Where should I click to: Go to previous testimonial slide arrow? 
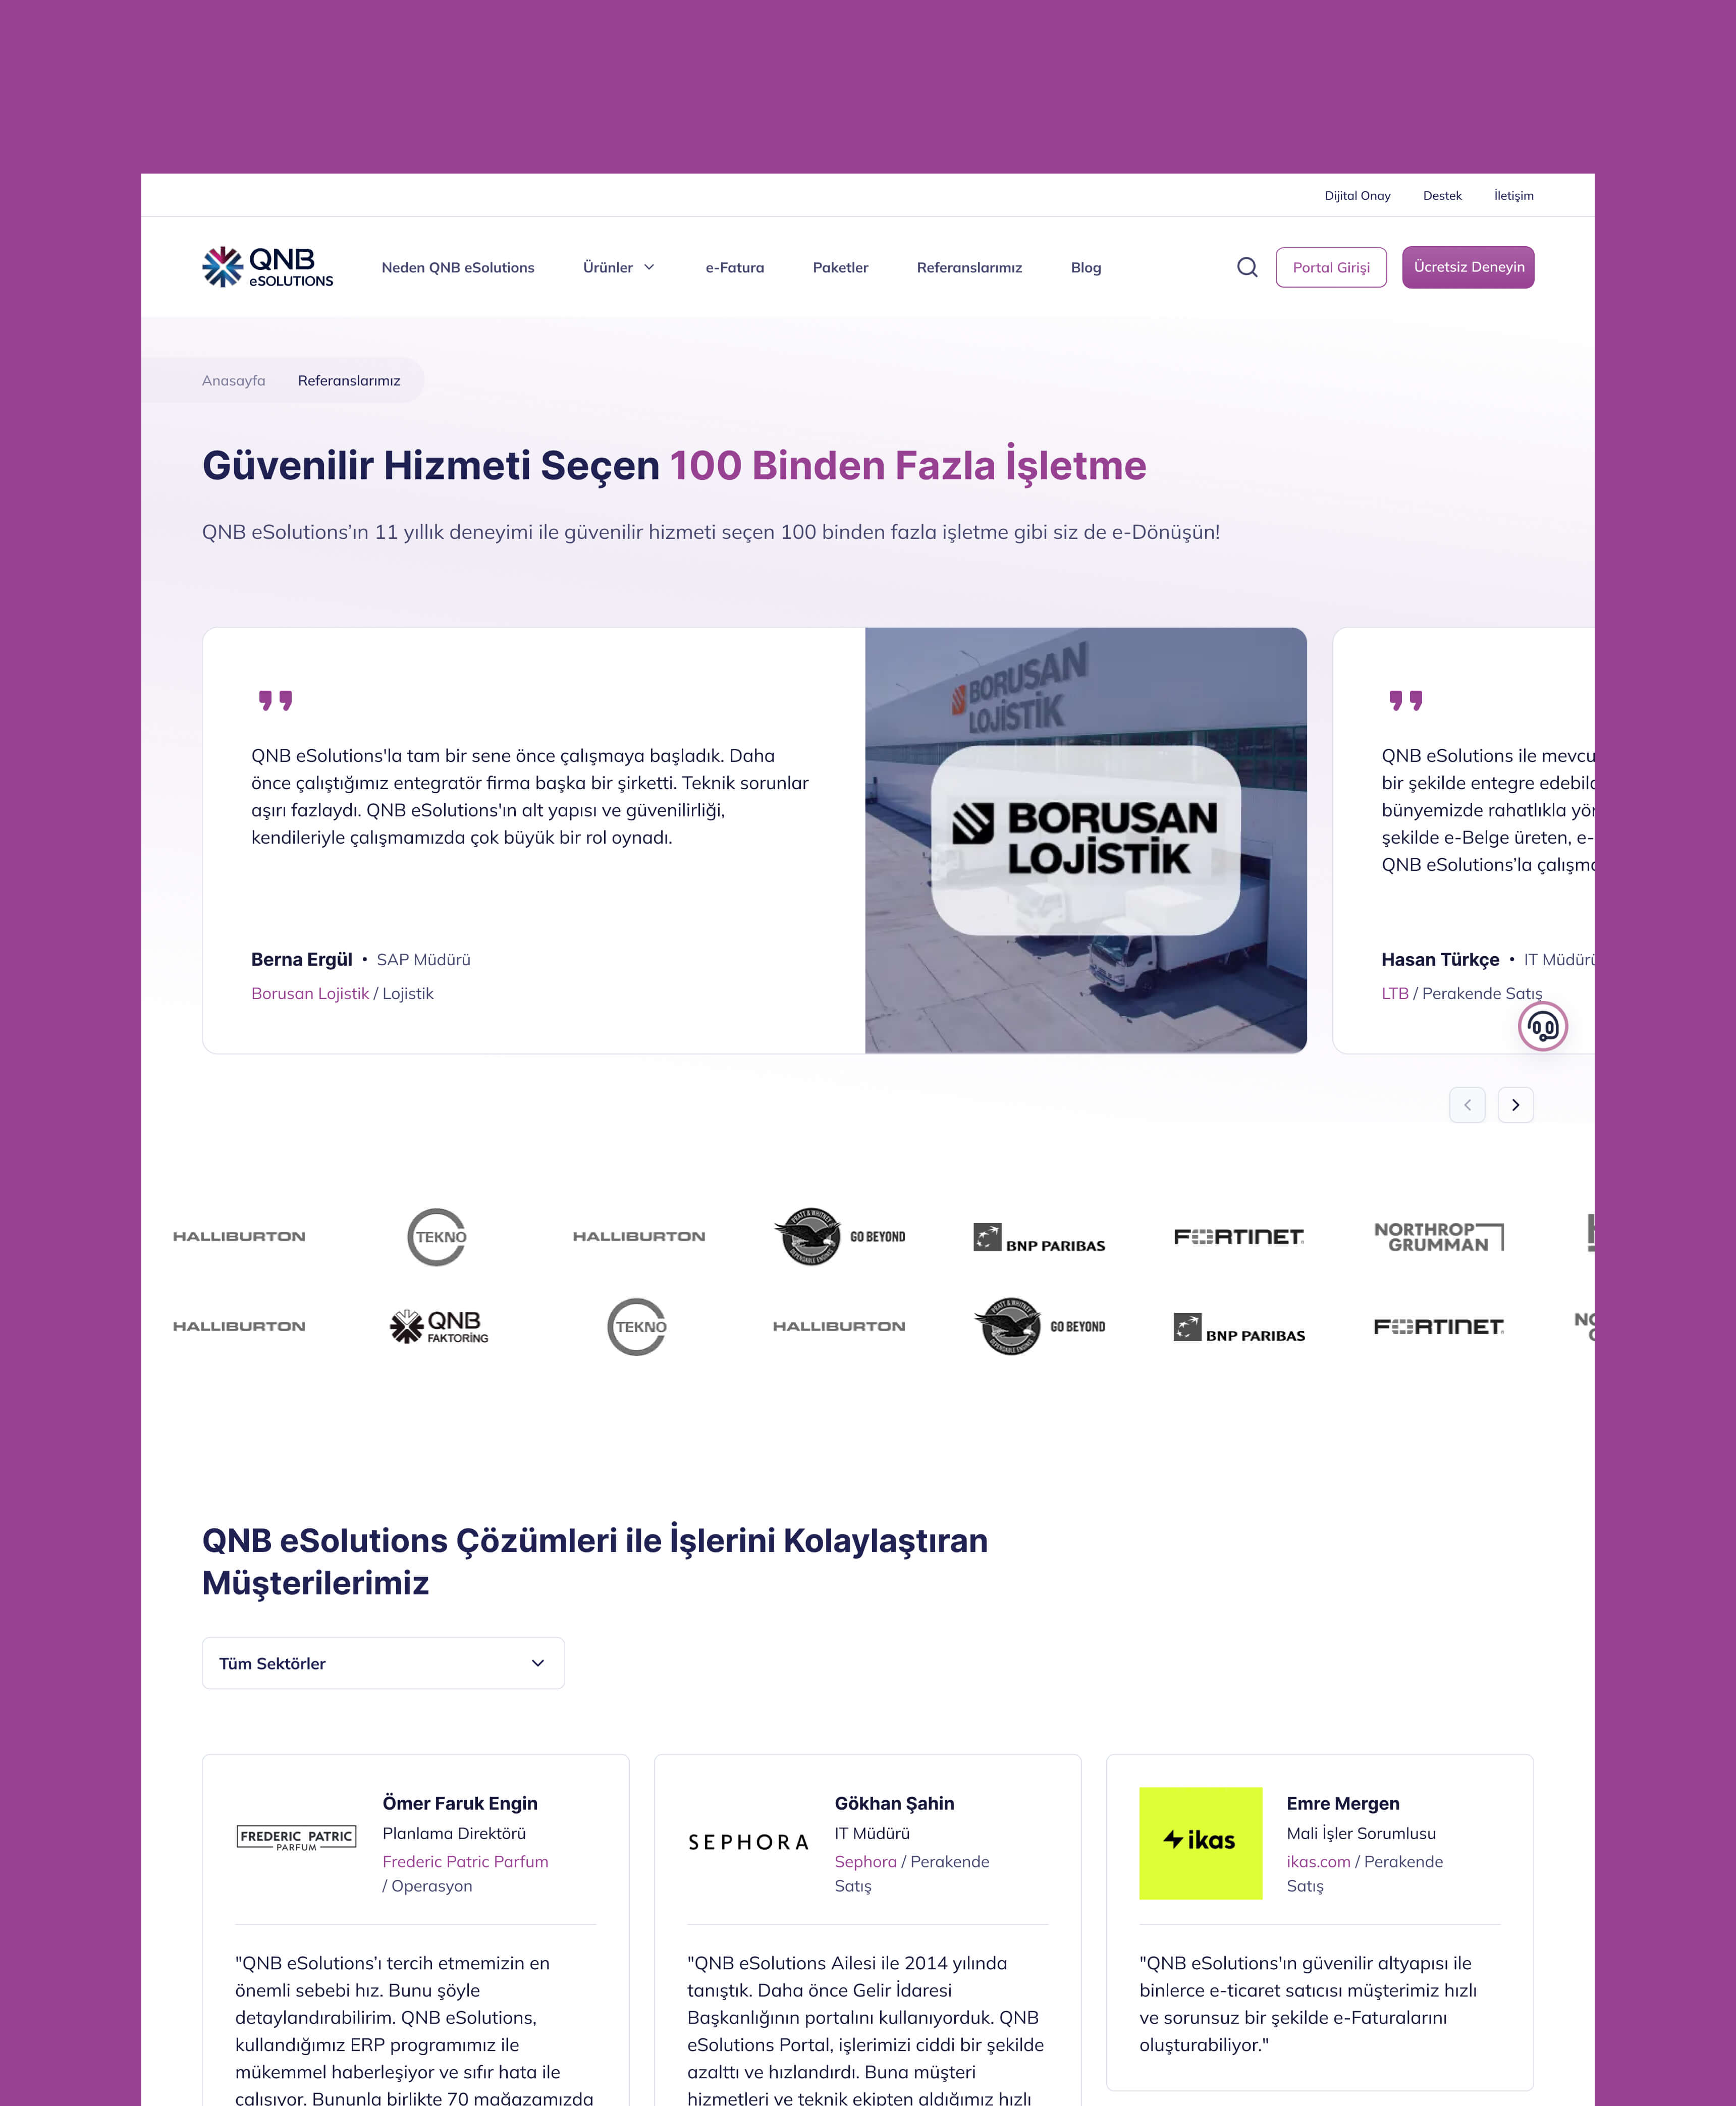(x=1466, y=1104)
